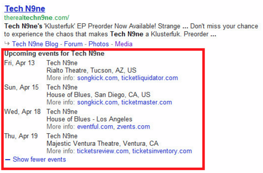Open eventful.com link

point(95,127)
